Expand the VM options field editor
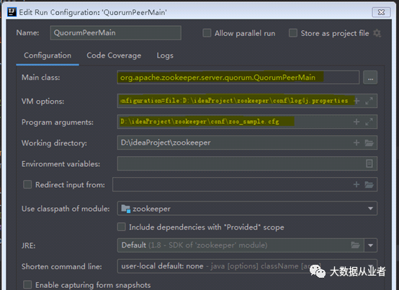Screen dimensions: 399x290 point(369,101)
